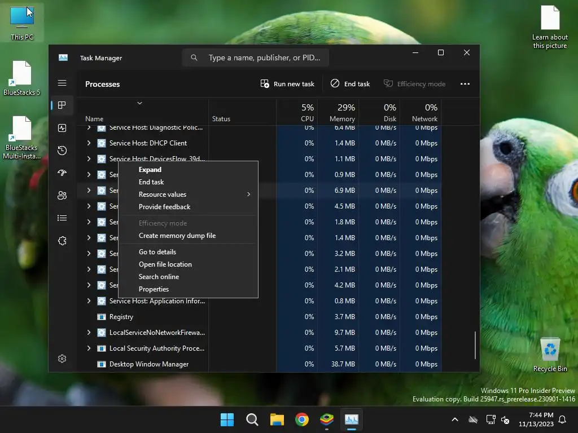Click the three-dots more options button
This screenshot has height=433, width=578.
pos(465,84)
